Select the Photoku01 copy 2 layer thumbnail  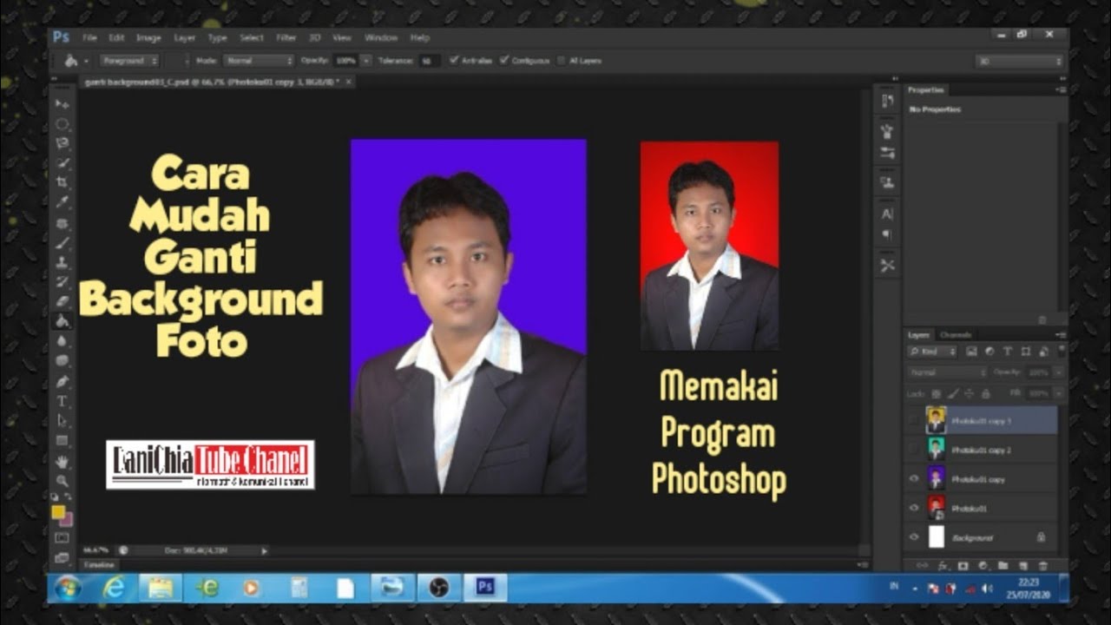point(936,449)
